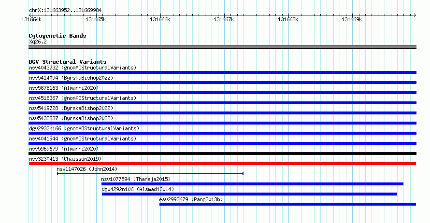Click the nsv3230413 (Chaisson2019) label
Viewport: 430px width, 223px height.
pos(65,159)
